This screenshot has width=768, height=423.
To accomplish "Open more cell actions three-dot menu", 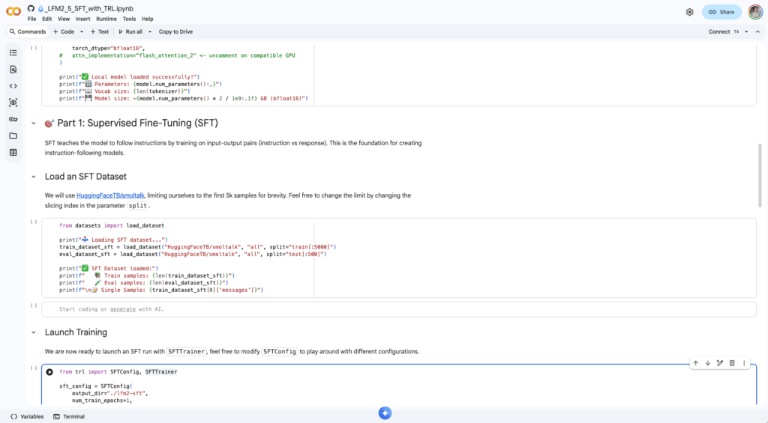I will pos(744,363).
